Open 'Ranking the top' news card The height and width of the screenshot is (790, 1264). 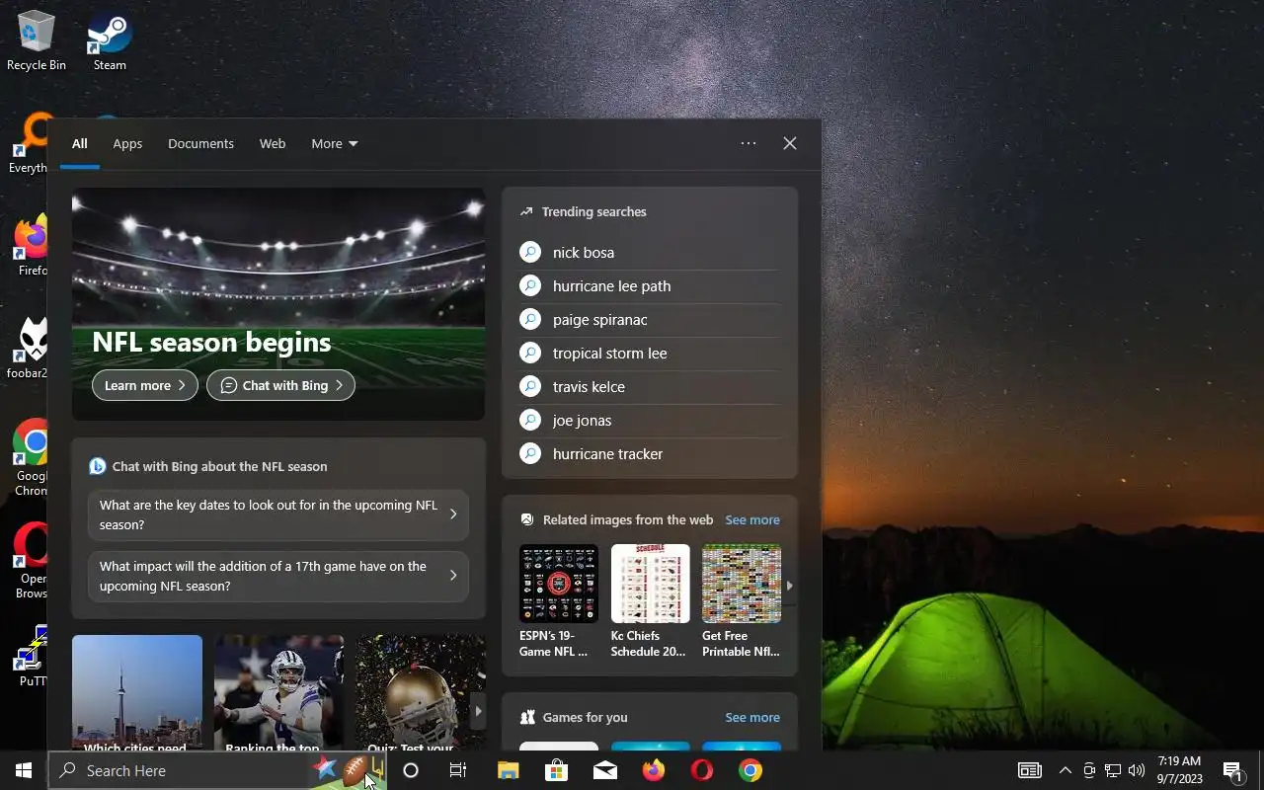(279, 692)
